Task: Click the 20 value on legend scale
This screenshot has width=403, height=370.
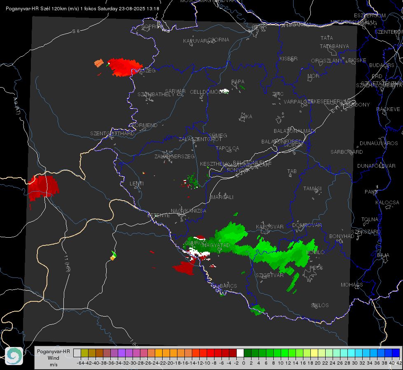Action: click(x=318, y=363)
